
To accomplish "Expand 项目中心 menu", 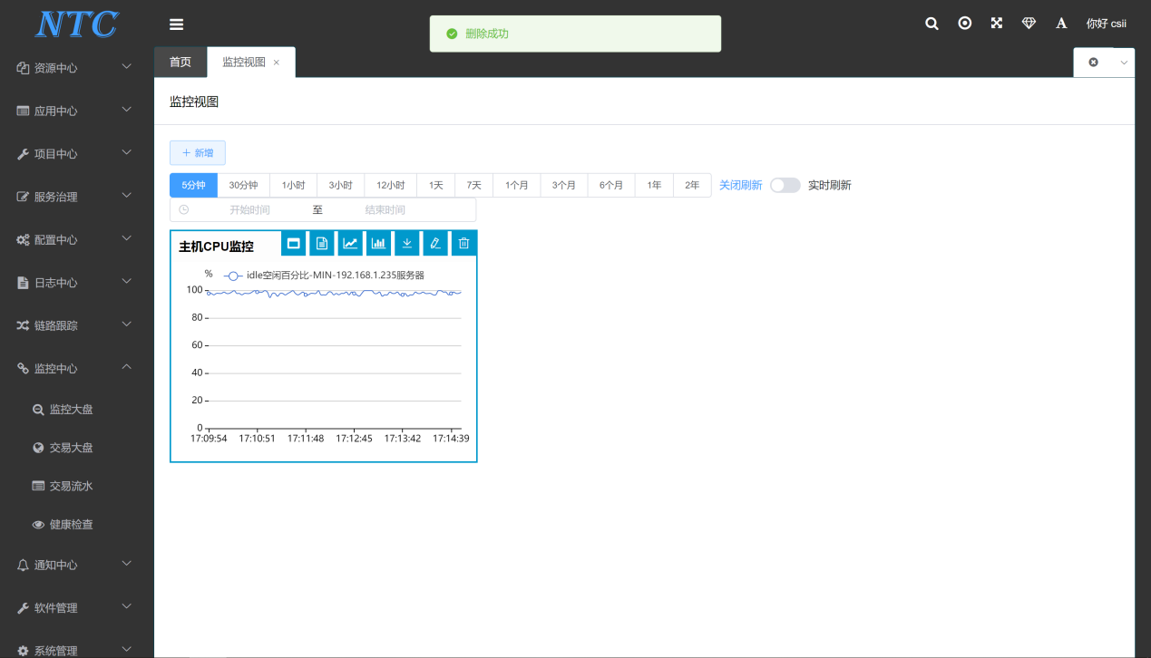I will tap(77, 154).
